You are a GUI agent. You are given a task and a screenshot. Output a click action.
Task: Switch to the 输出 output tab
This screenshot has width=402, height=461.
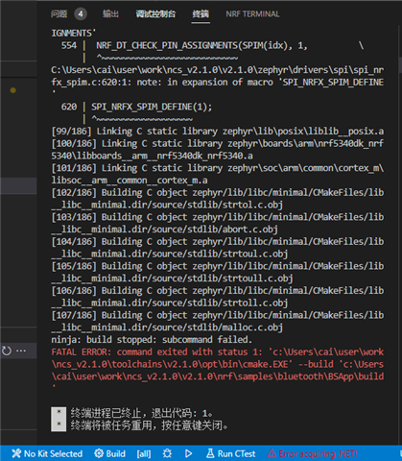[x=110, y=14]
